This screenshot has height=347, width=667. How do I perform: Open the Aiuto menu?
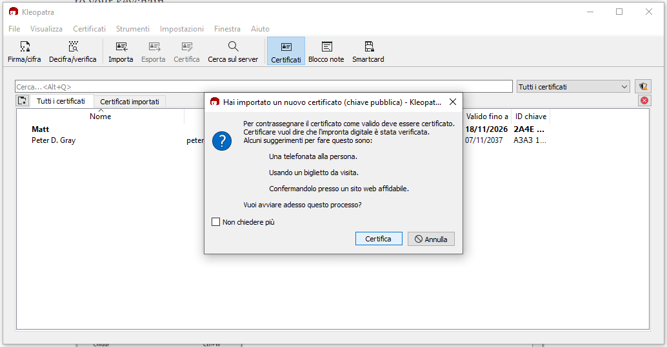[x=260, y=29]
